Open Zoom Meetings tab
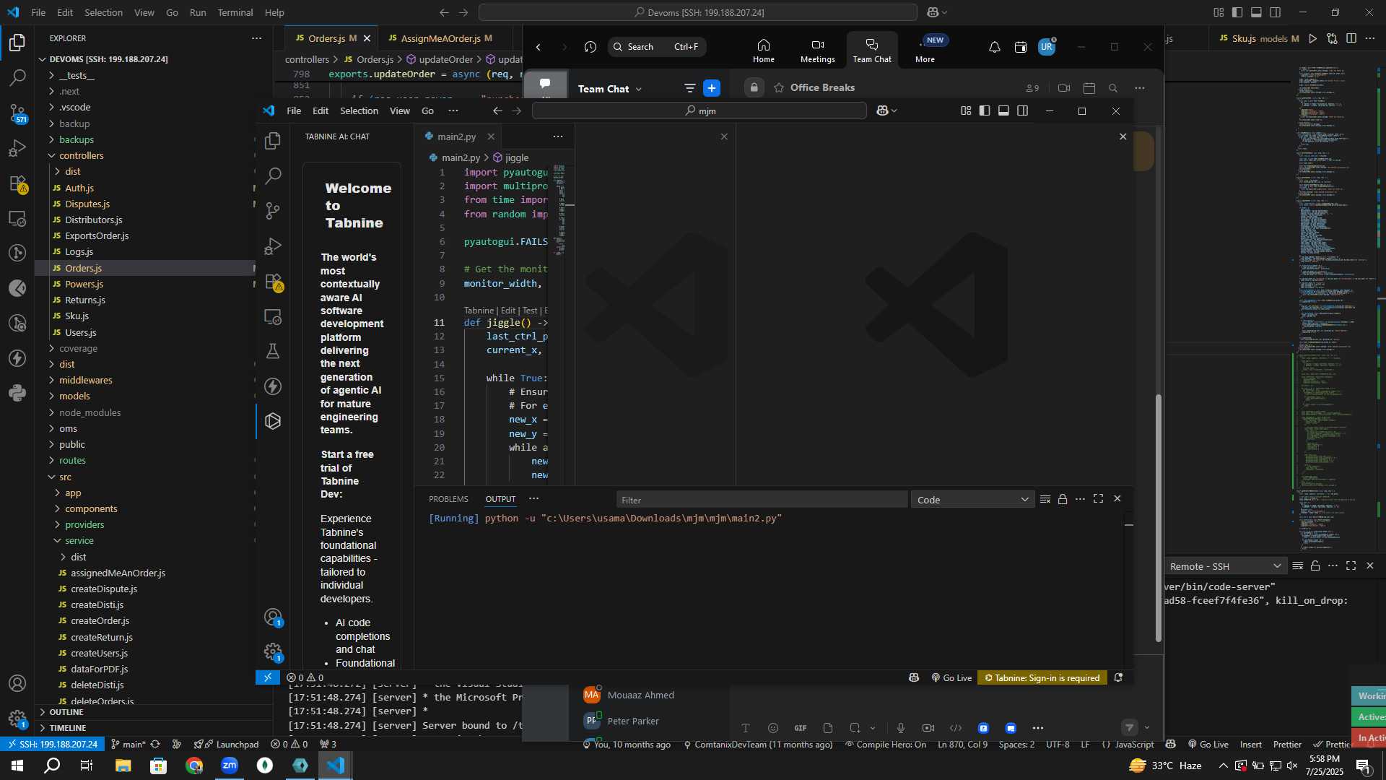 coord(817,51)
